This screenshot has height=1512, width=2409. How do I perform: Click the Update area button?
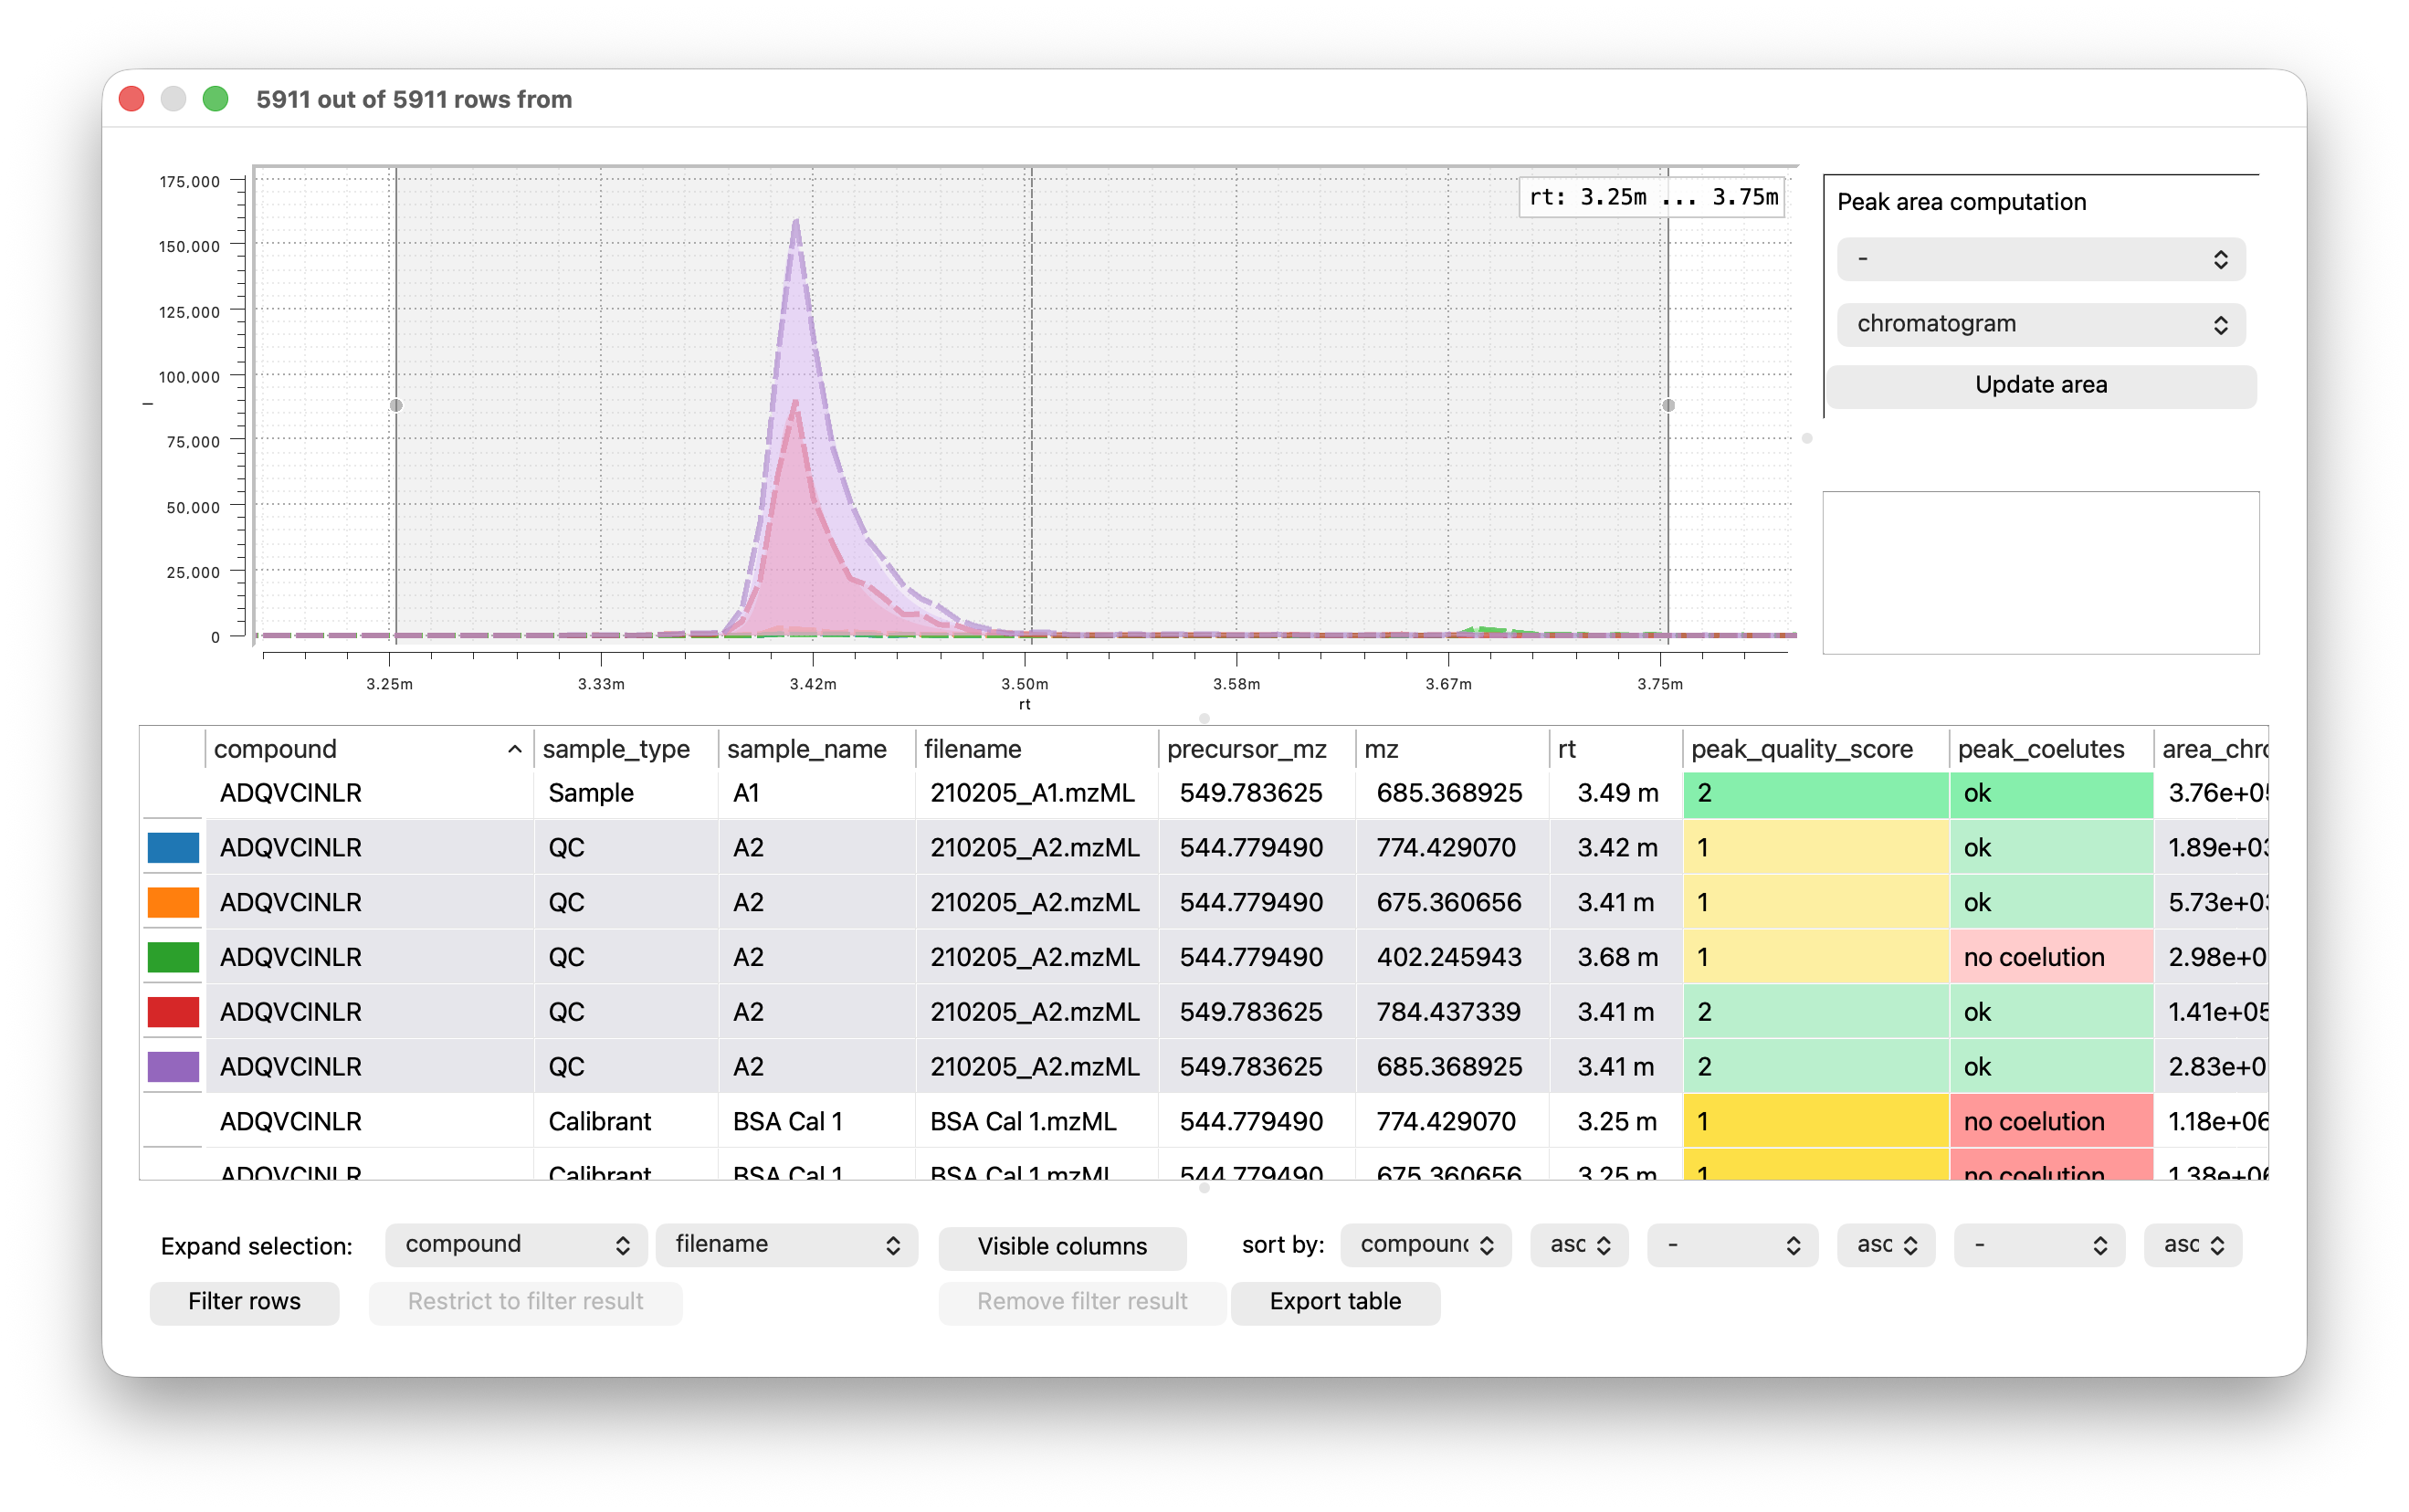click(2040, 385)
